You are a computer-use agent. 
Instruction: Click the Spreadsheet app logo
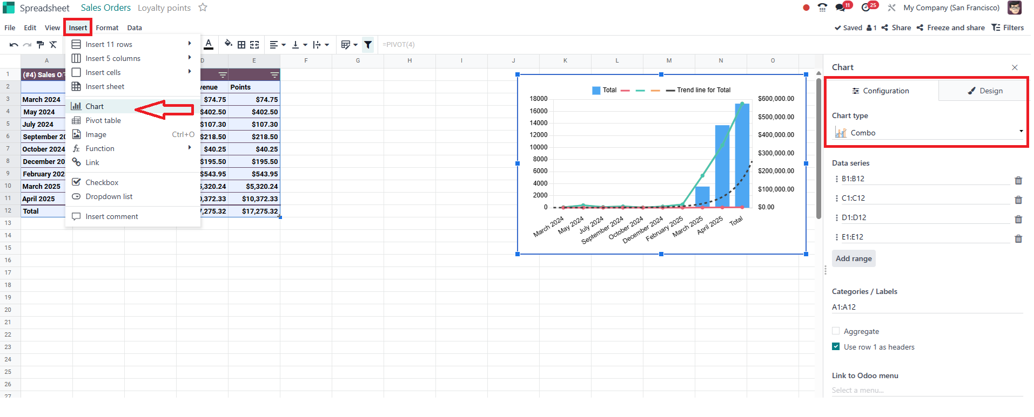pyautogui.click(x=9, y=8)
